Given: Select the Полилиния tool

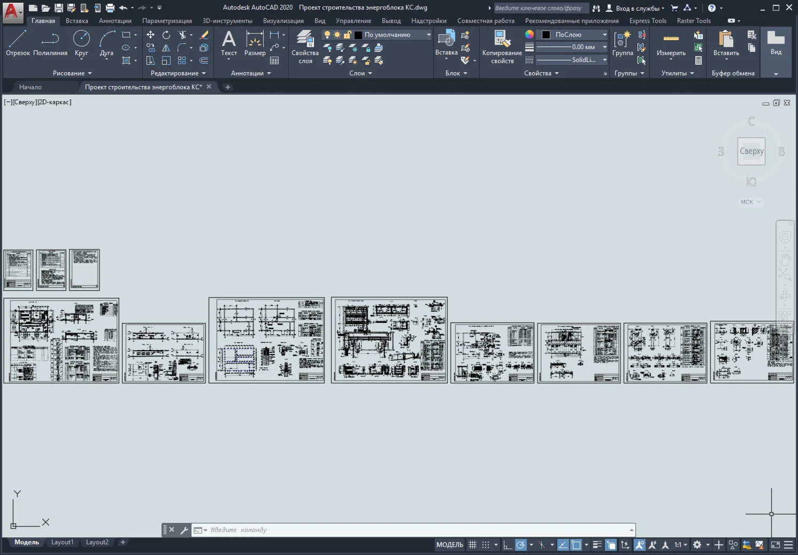Looking at the screenshot, I should click(50, 43).
